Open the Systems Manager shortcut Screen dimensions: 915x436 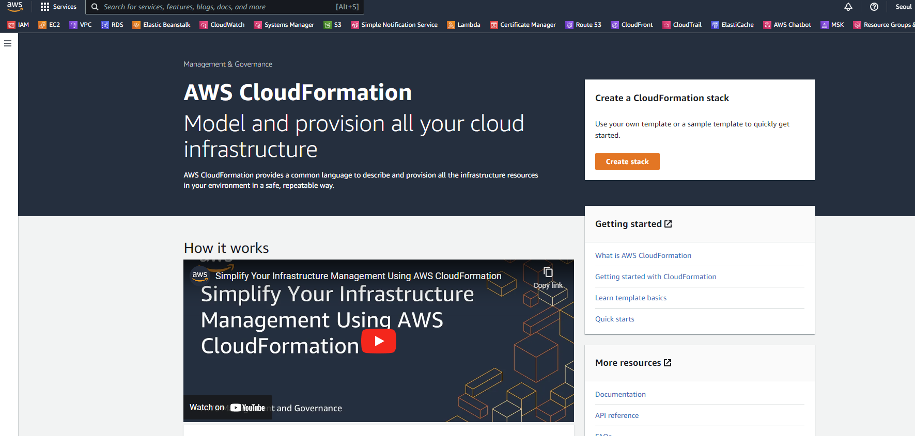click(284, 25)
